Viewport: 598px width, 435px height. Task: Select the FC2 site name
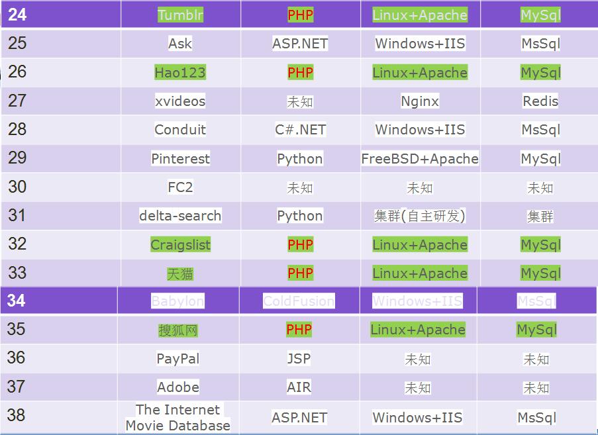click(180, 187)
